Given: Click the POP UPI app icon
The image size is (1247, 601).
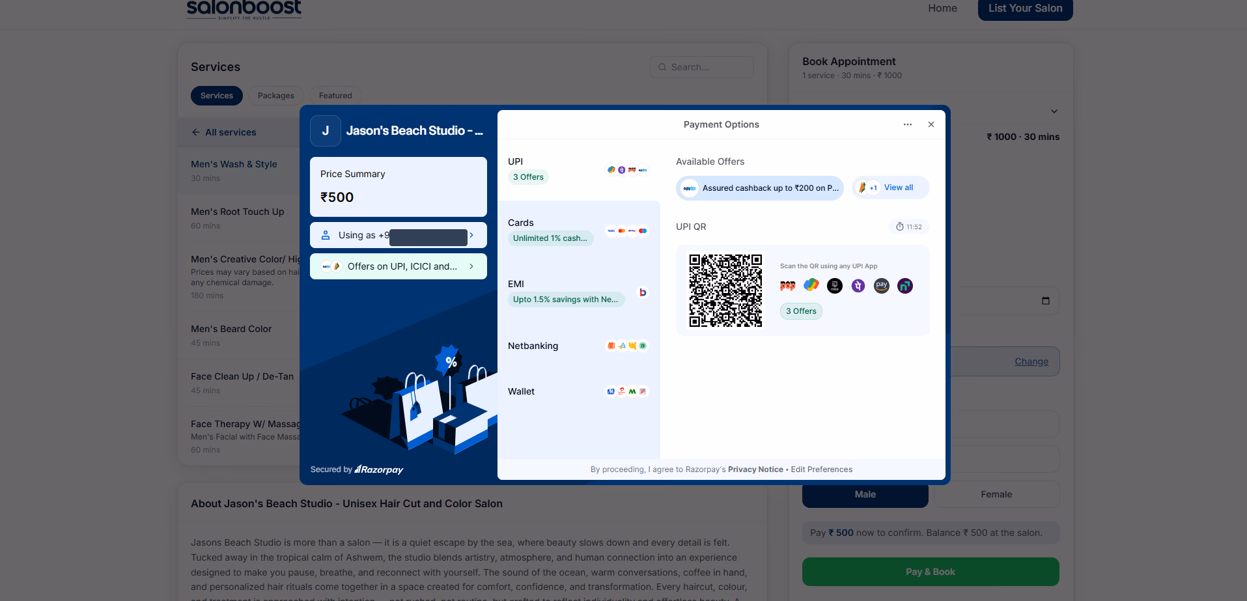Looking at the screenshot, I should point(788,286).
